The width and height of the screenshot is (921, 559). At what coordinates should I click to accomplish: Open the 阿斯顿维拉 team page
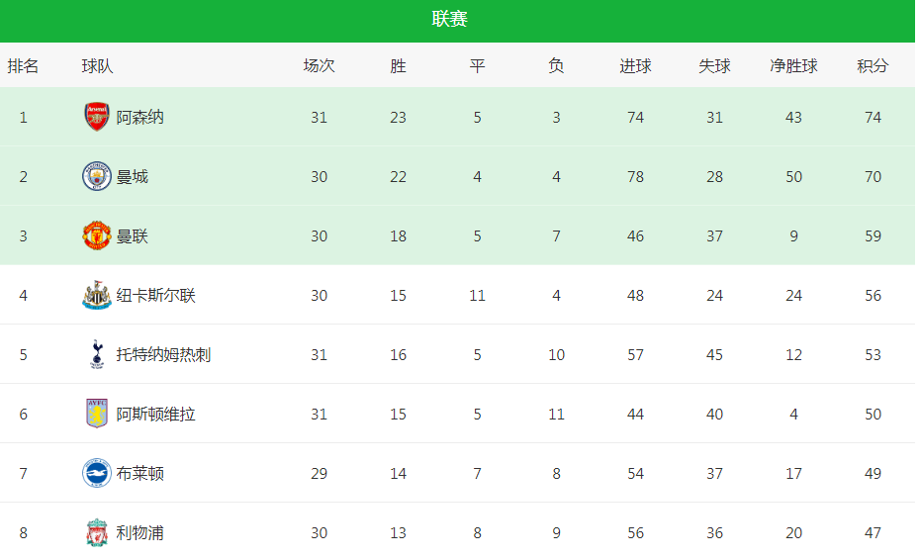tap(155, 414)
